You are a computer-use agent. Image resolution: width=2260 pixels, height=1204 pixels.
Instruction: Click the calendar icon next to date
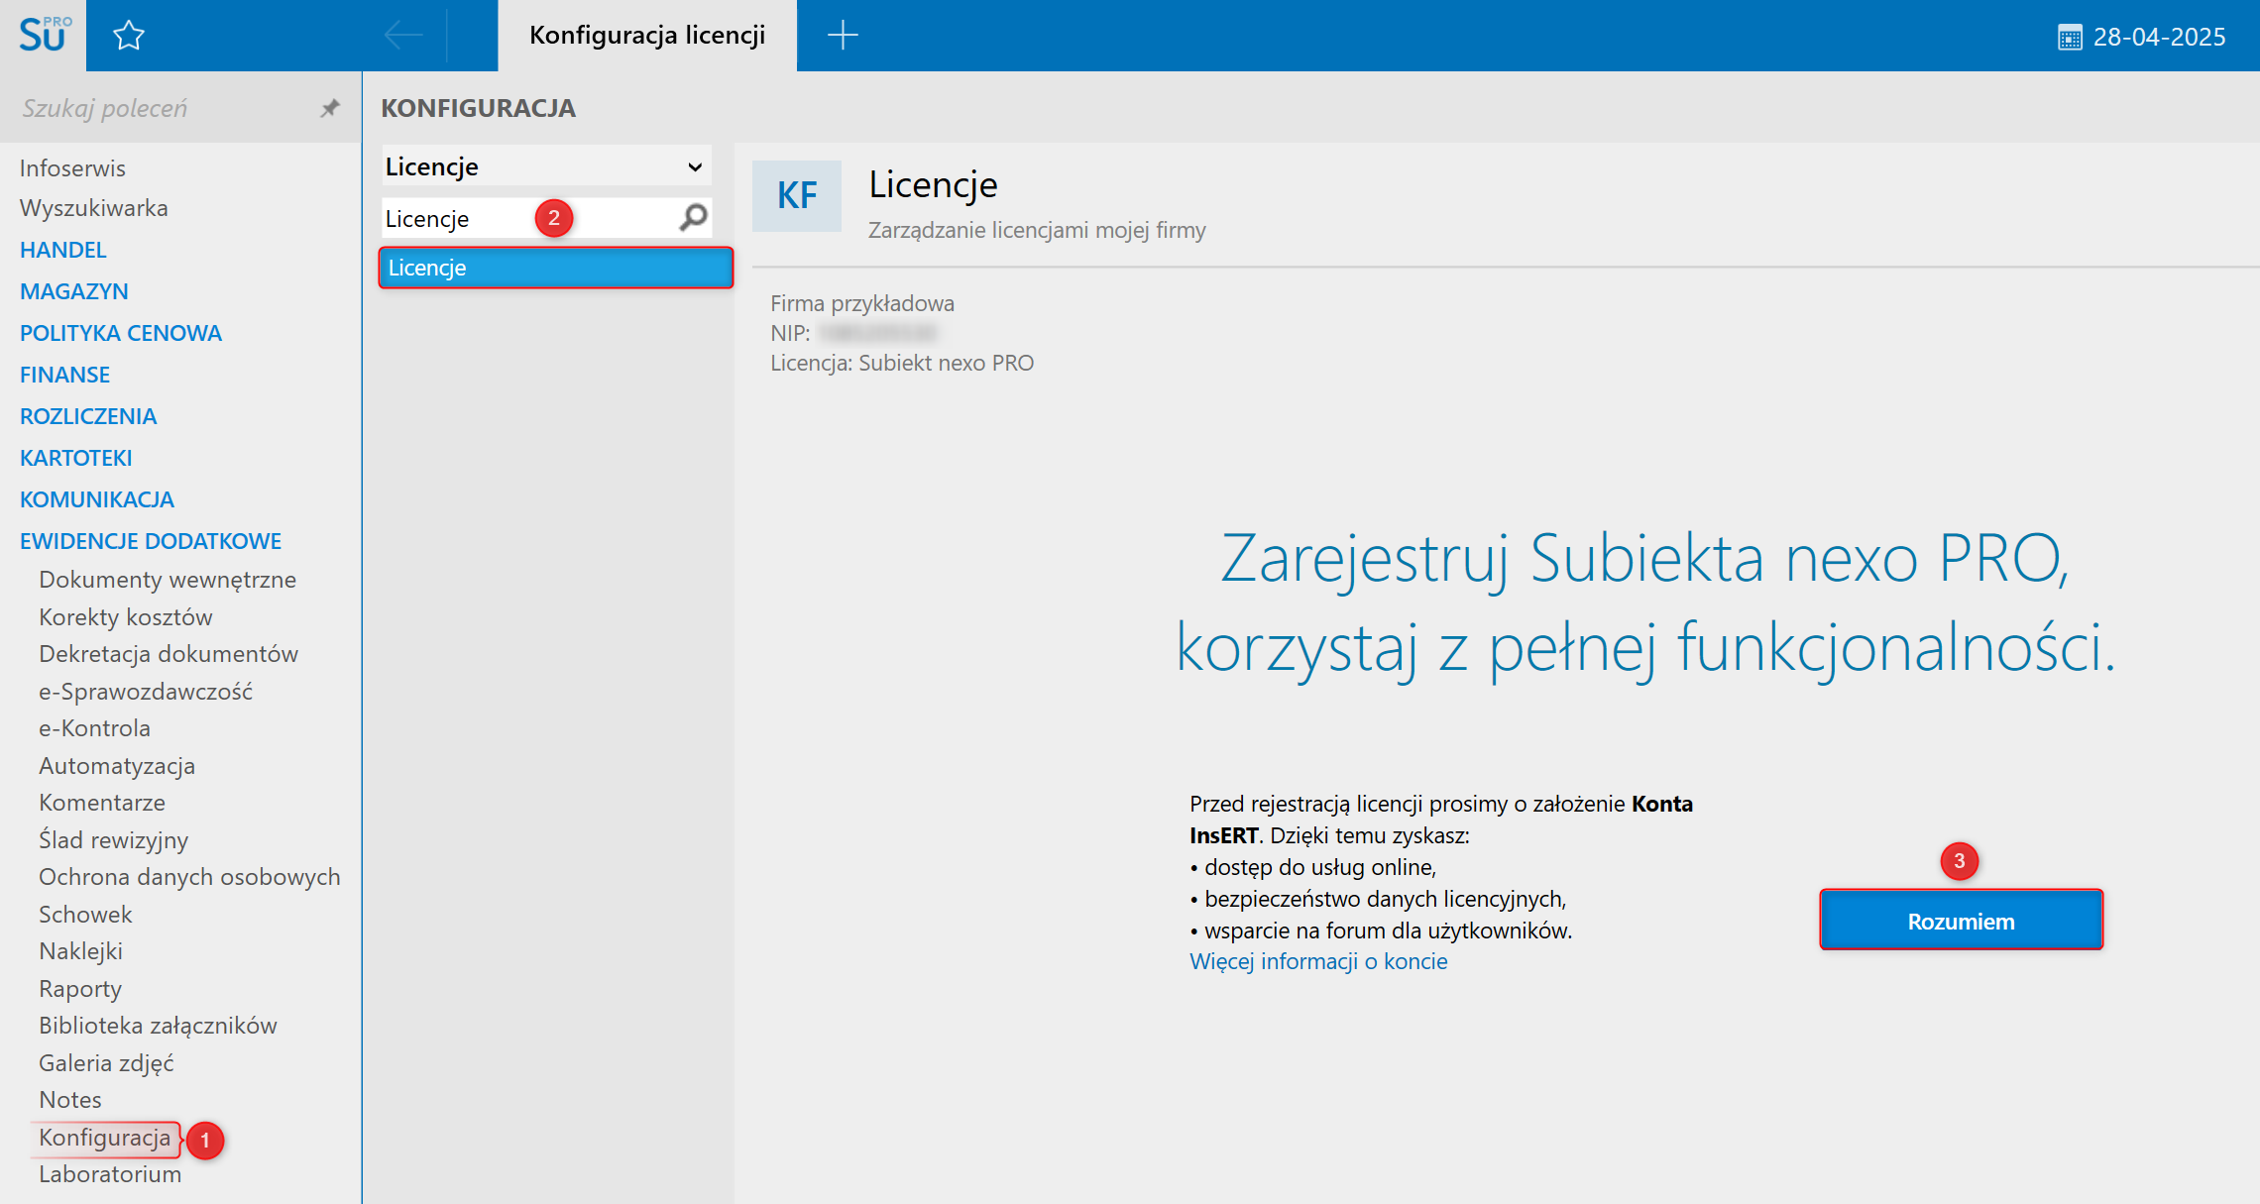[x=2069, y=38]
